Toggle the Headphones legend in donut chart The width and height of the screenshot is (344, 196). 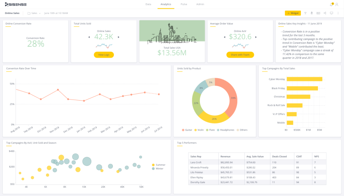[x=225, y=130]
